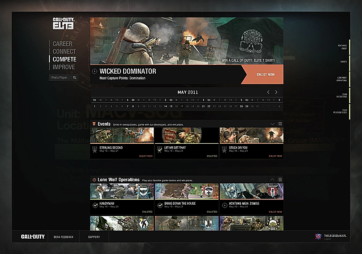Switch to the CAREER section
This screenshot has height=254, width=362.
[x=62, y=44]
